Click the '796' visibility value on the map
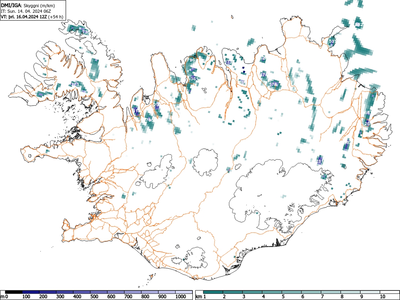Screen dimensions: 400x300 pyautogui.click(x=191, y=60)
